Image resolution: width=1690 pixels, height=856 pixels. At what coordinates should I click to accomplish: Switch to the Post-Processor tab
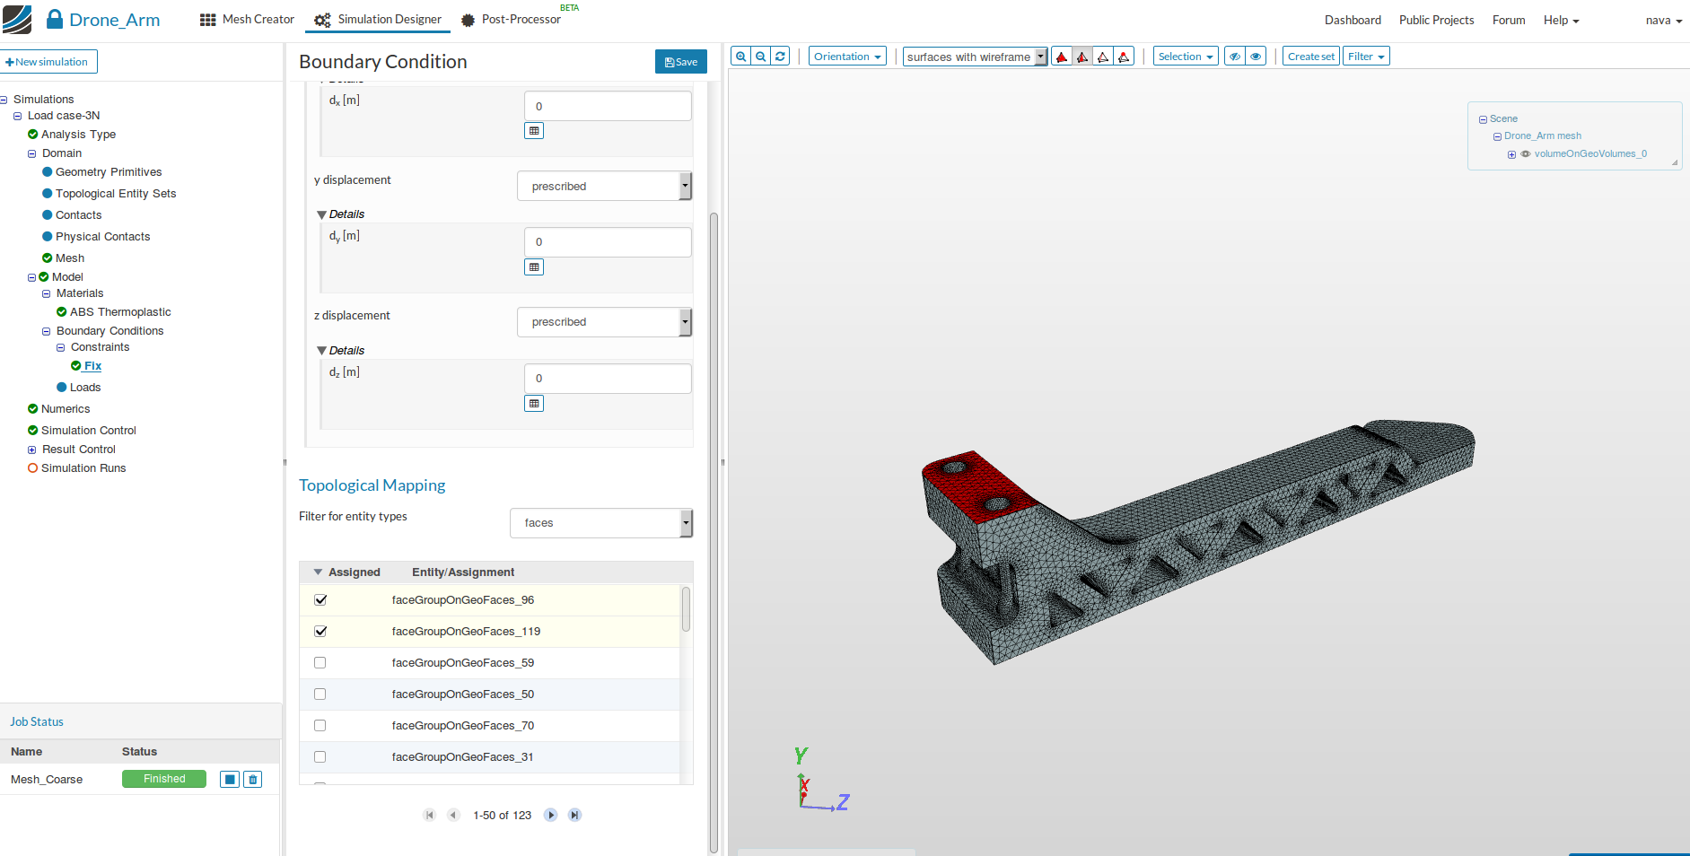tap(511, 20)
